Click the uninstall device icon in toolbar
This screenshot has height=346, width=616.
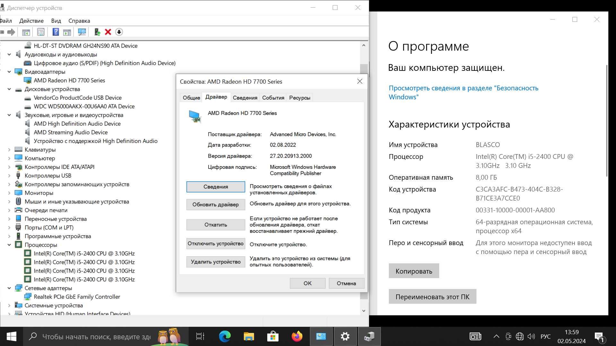pos(108,32)
